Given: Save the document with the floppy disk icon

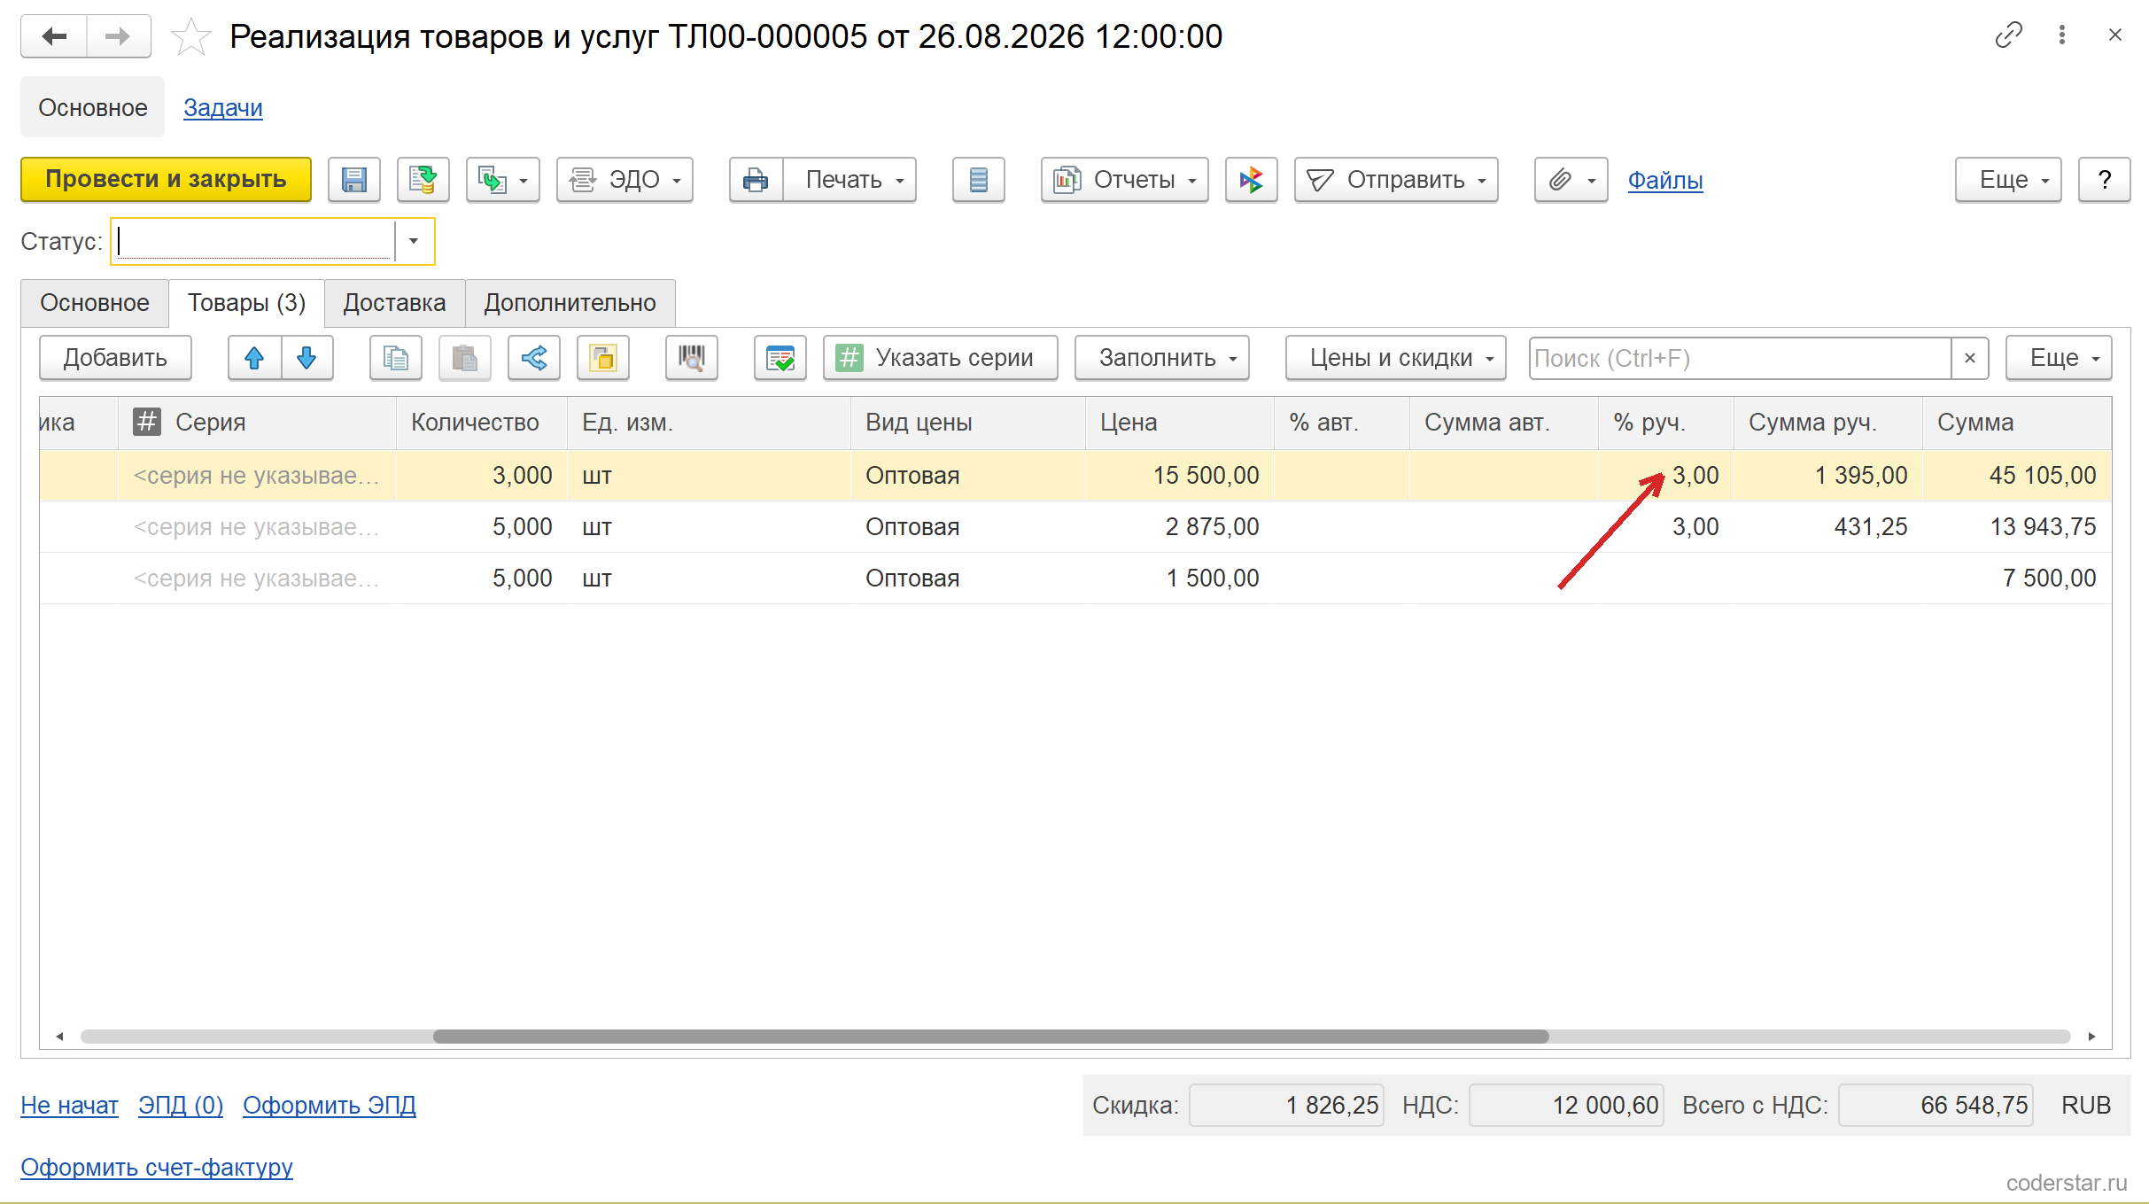Looking at the screenshot, I should (x=354, y=180).
